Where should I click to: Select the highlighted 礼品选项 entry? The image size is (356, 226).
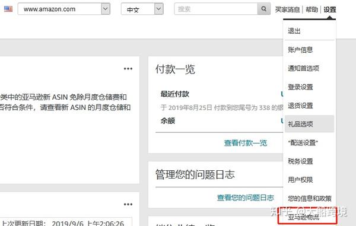coord(310,124)
